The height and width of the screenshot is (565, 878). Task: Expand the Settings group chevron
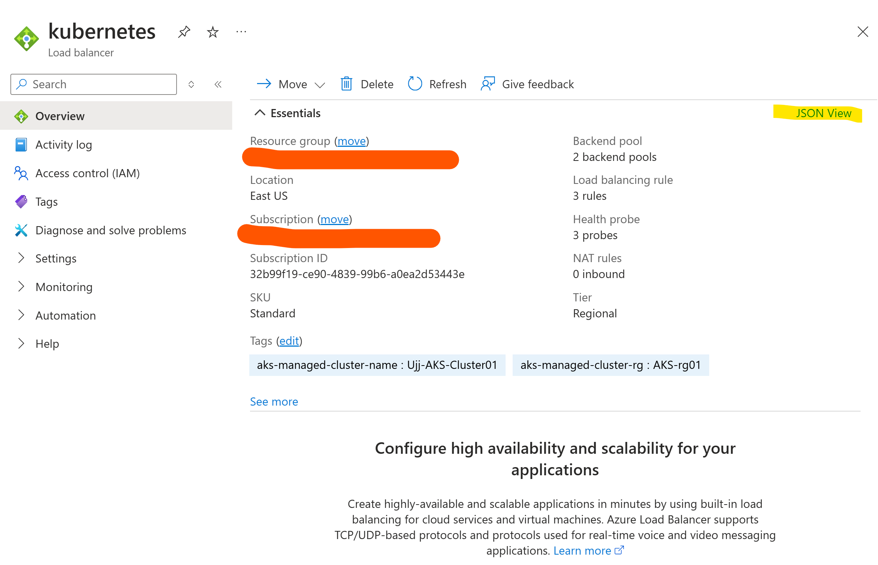point(21,258)
